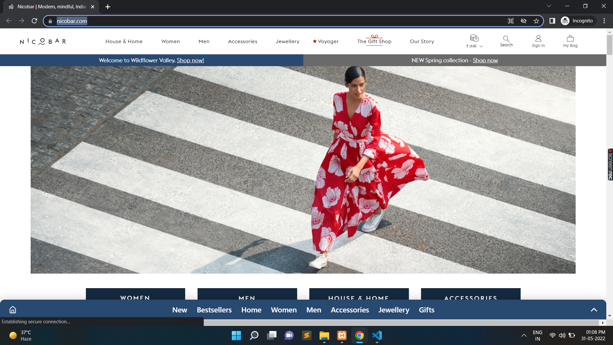
Task: Go back to previous page
Action: (9, 21)
